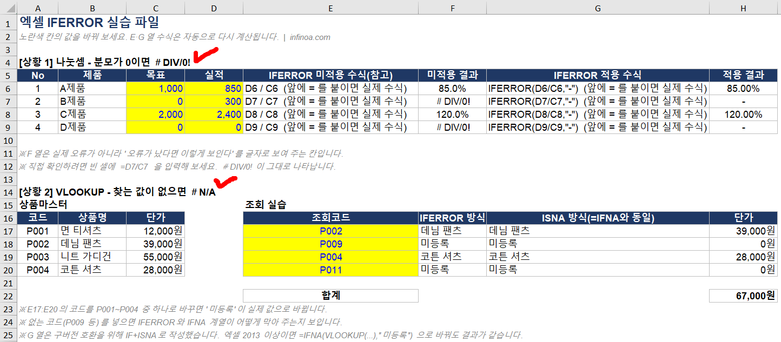Select row 22 header
781x342 pixels.
coord(8,296)
